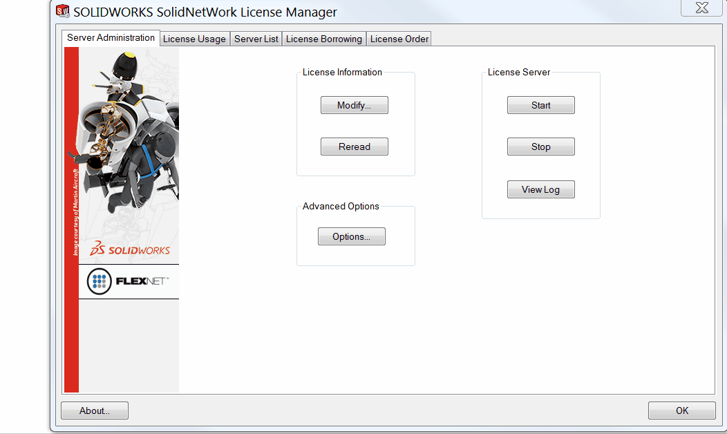Confirm with the OK button
Image resolution: width=727 pixels, height=434 pixels.
click(682, 411)
